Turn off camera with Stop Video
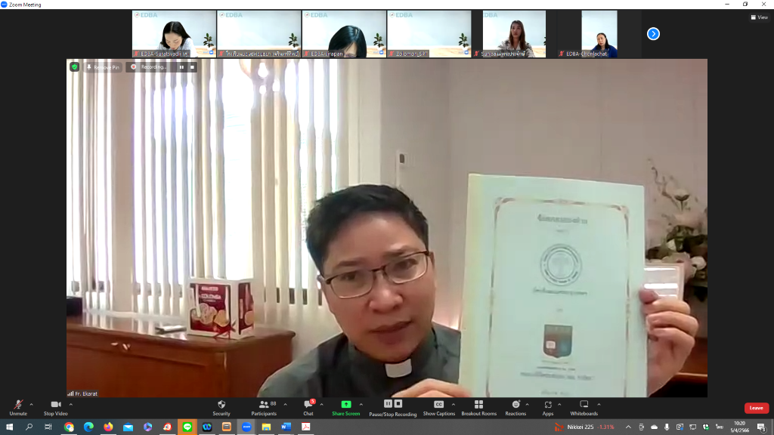 click(x=55, y=407)
